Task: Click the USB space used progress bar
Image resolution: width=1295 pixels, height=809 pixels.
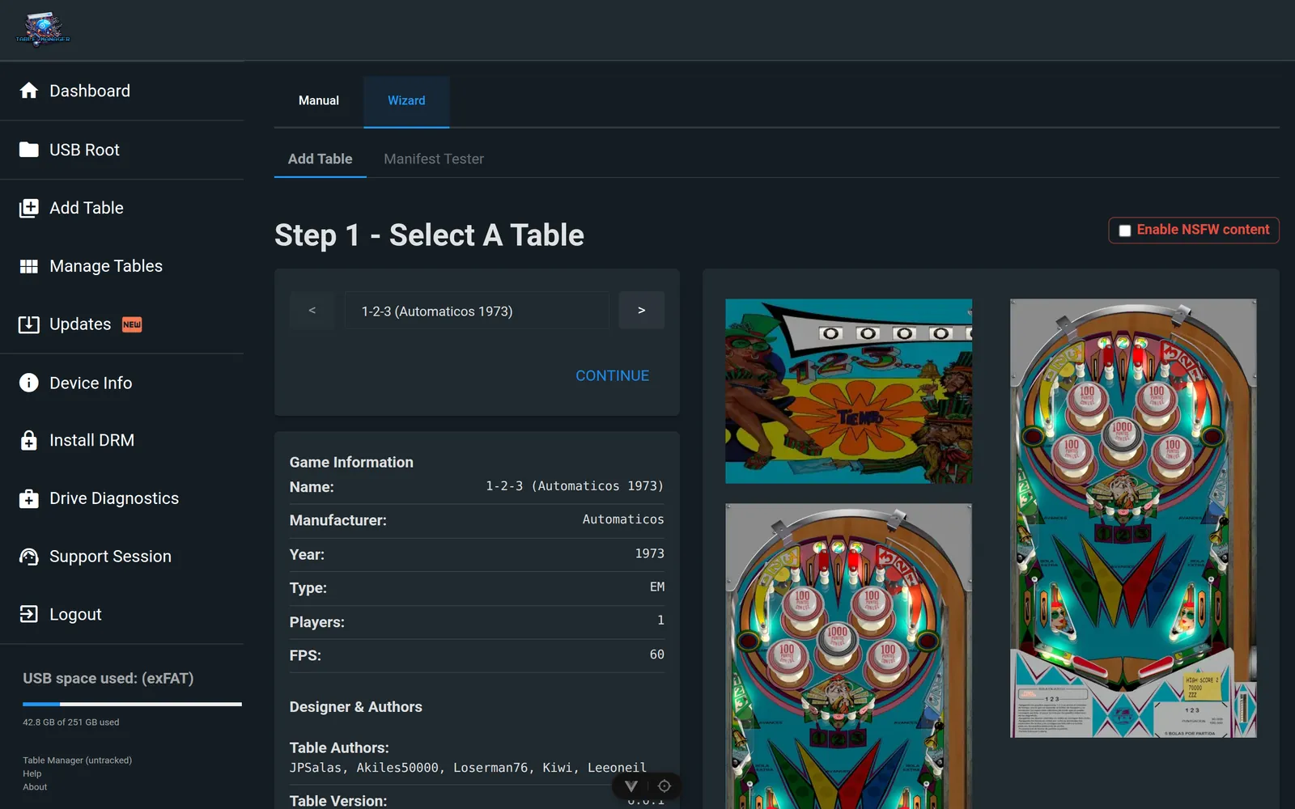Action: 132,704
